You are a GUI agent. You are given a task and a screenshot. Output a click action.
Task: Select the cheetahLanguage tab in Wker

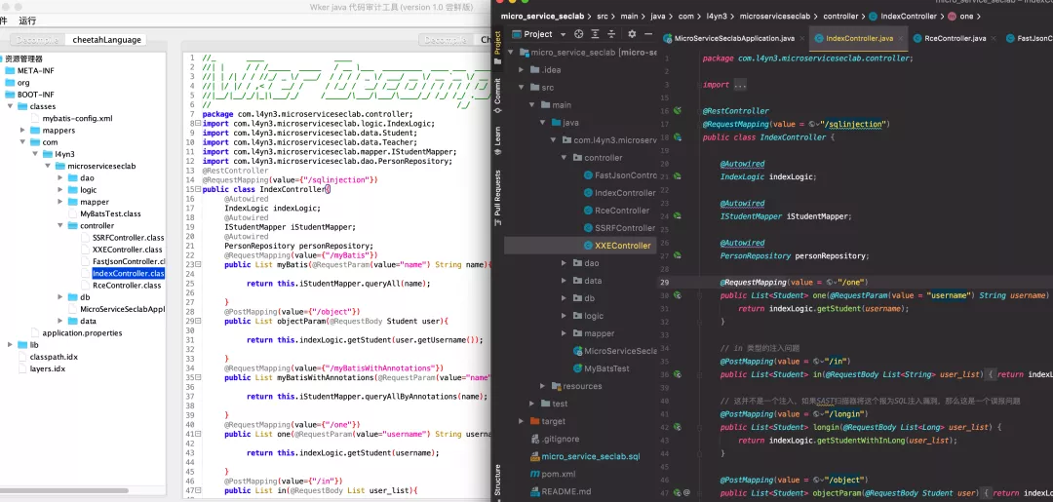(107, 40)
